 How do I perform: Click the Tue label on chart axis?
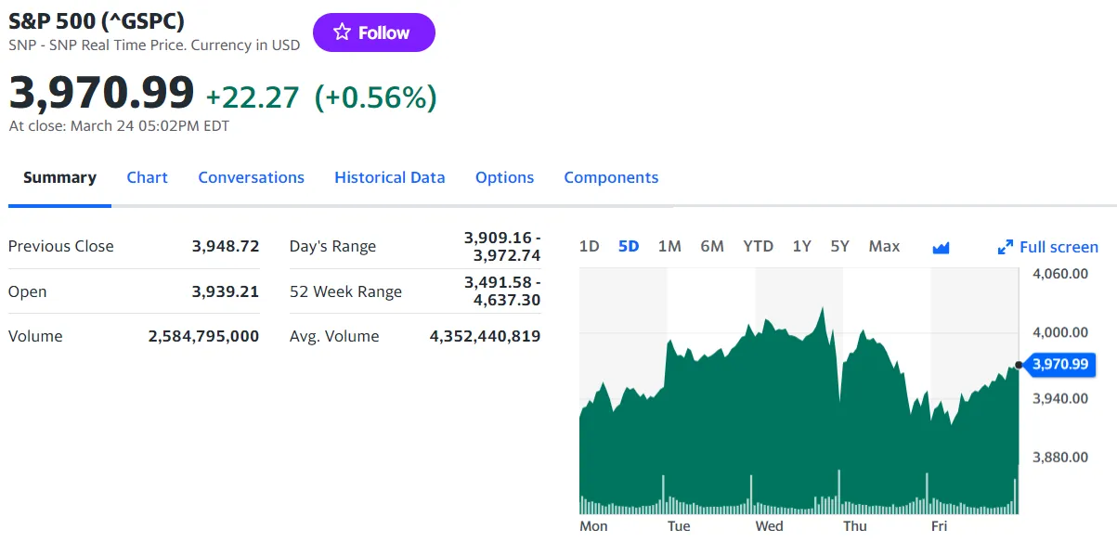(x=679, y=526)
